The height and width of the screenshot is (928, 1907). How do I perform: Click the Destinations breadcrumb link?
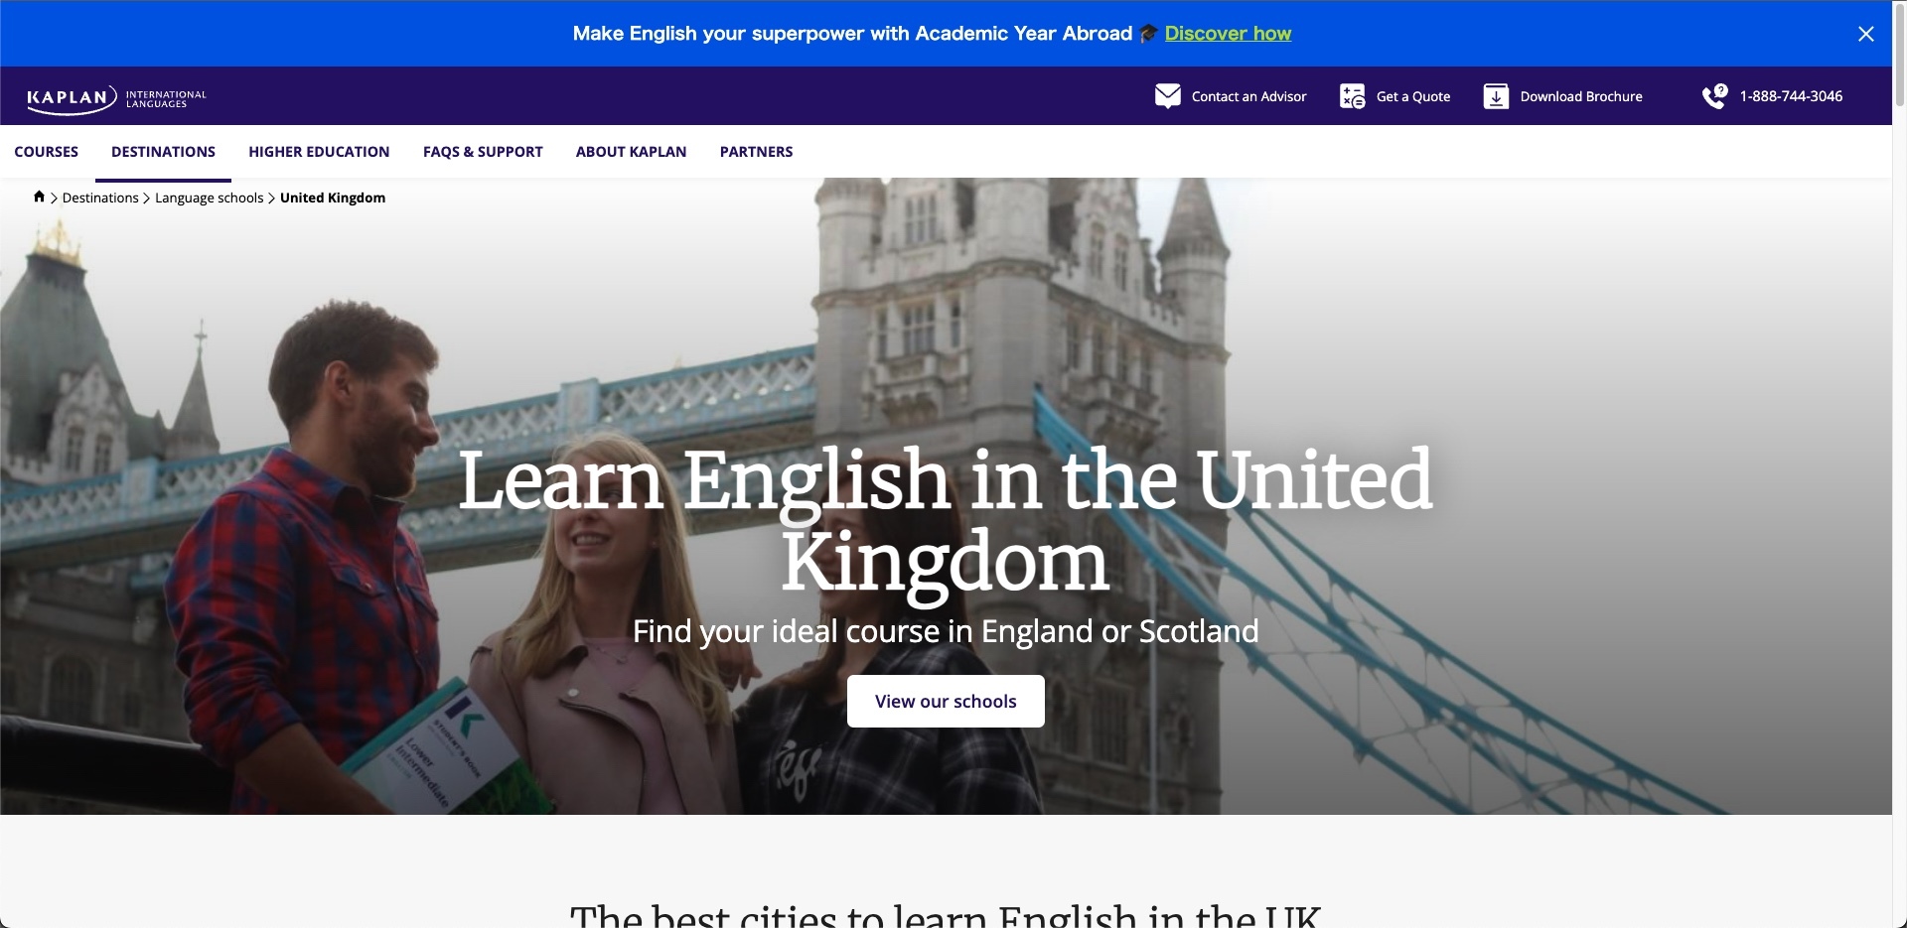coord(99,198)
